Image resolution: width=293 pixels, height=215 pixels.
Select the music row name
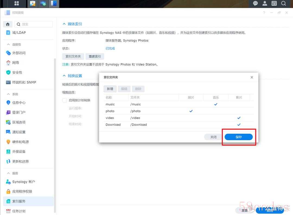(110, 104)
